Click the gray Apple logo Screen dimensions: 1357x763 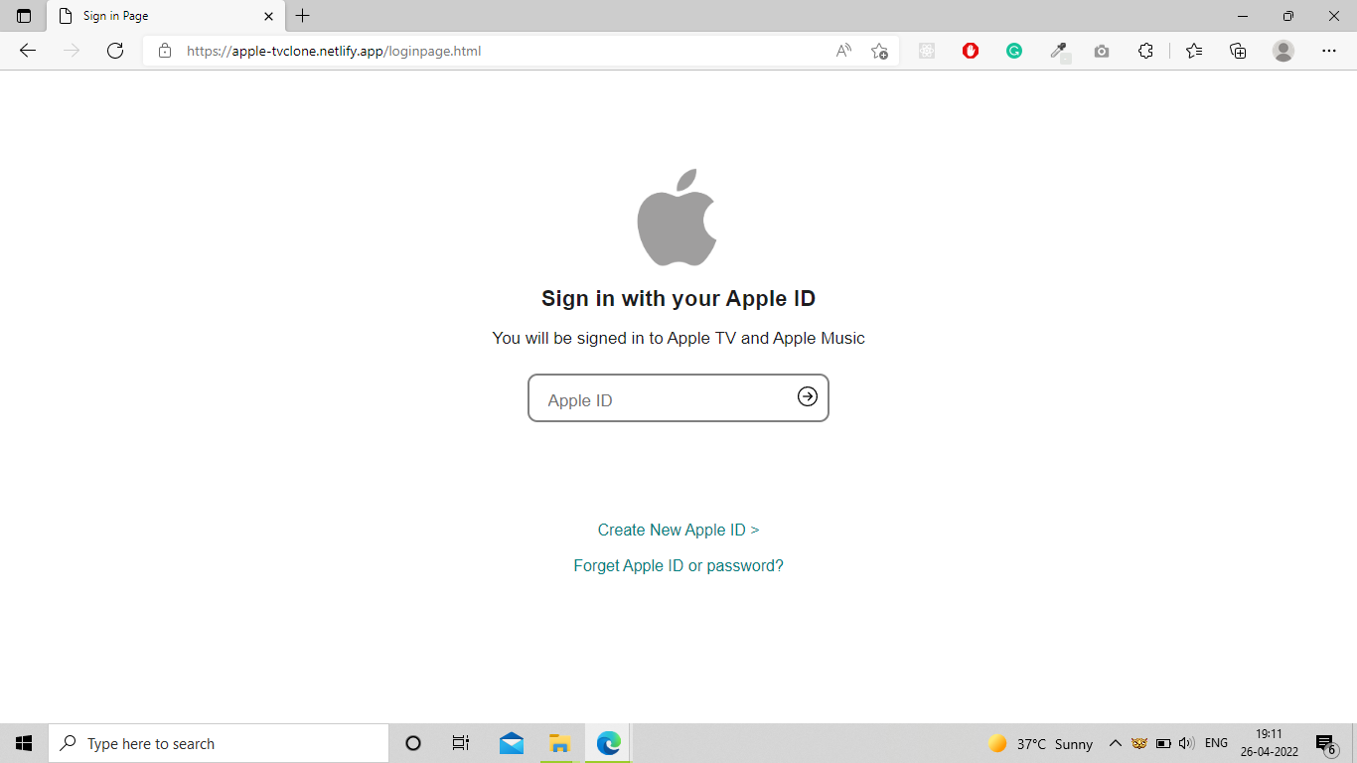click(677, 218)
